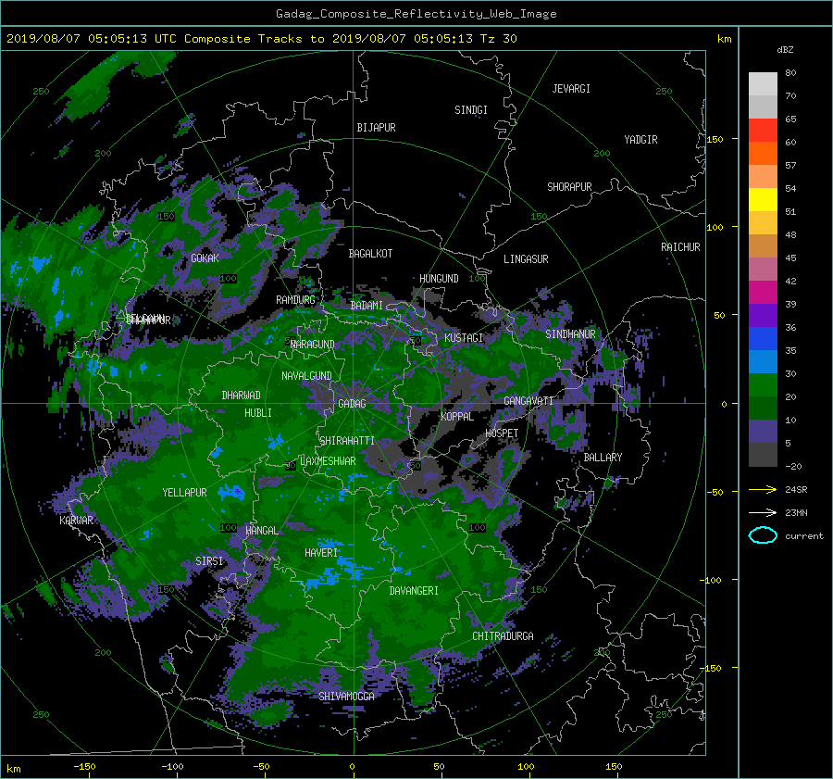Point at the RAMDURG town label
The height and width of the screenshot is (779, 833).
point(295,300)
